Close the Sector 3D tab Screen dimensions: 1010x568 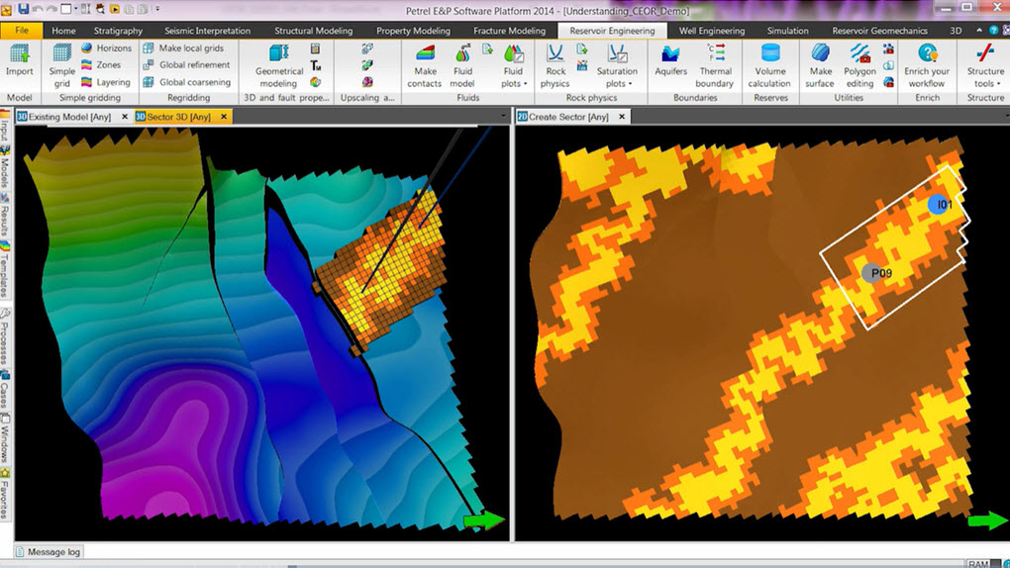click(224, 117)
